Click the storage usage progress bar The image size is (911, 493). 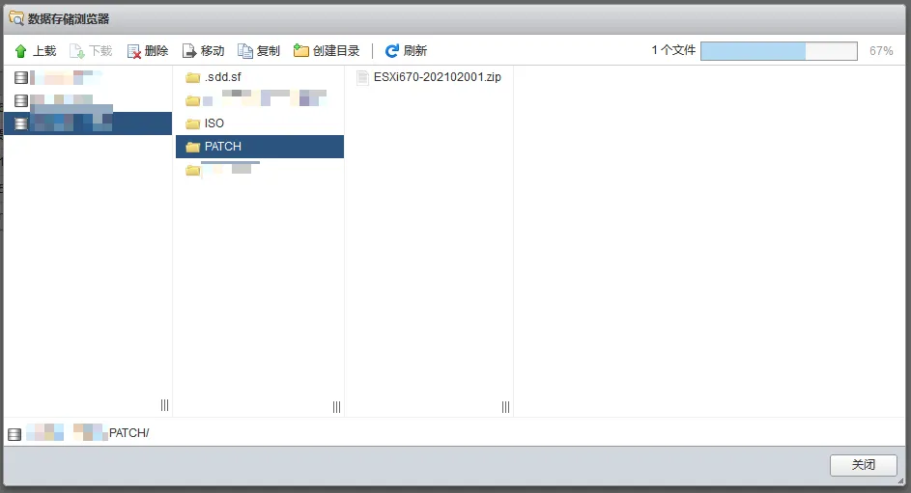778,51
